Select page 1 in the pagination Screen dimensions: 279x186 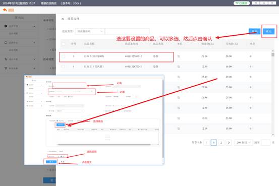(214, 143)
